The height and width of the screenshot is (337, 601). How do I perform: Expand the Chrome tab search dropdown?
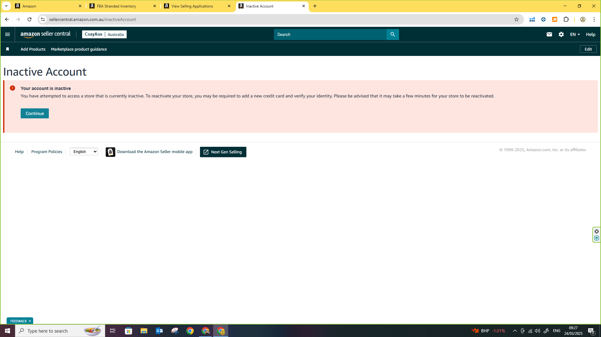pos(6,6)
